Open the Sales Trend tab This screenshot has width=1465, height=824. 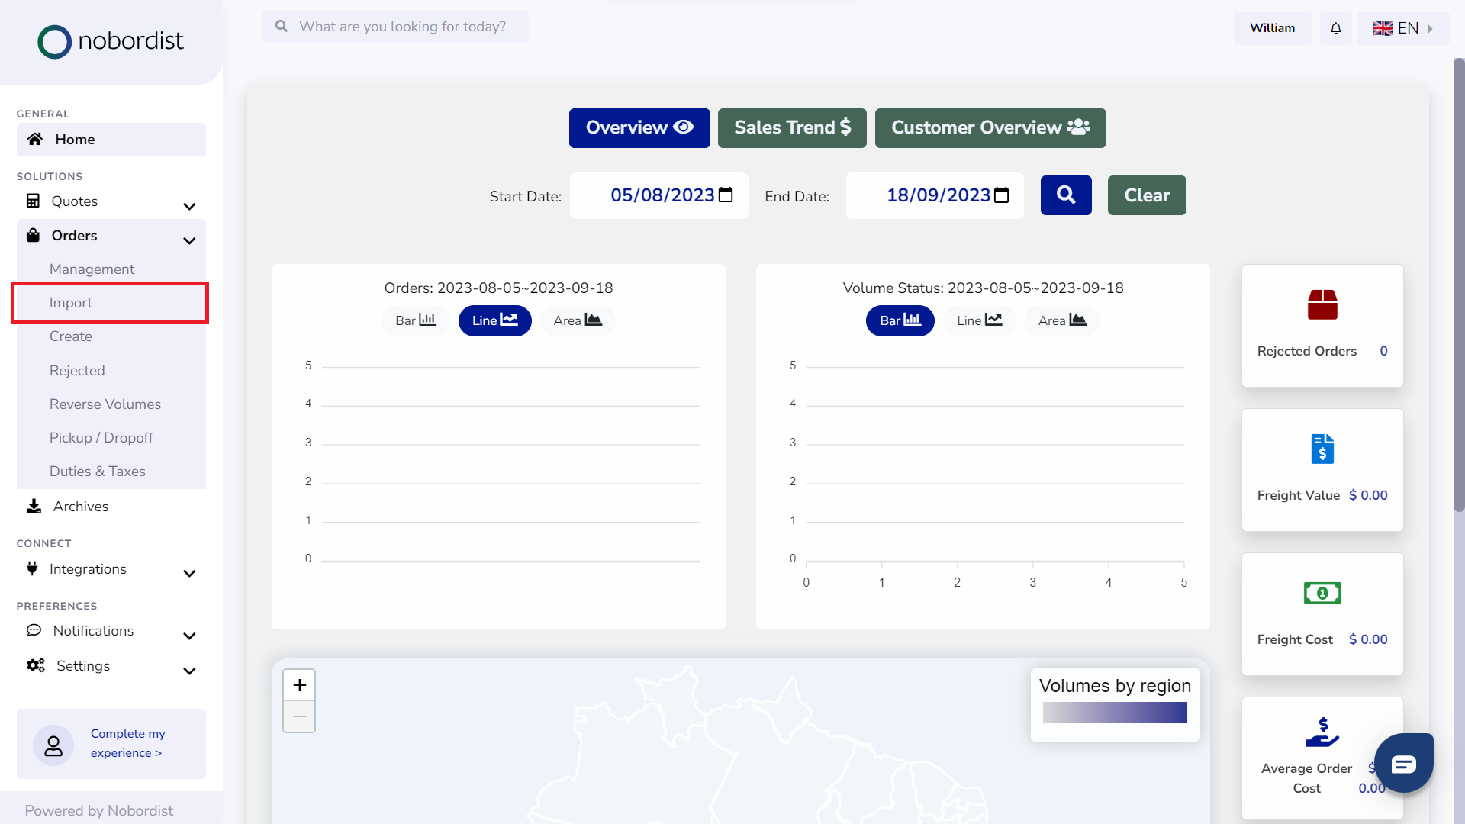792,127
